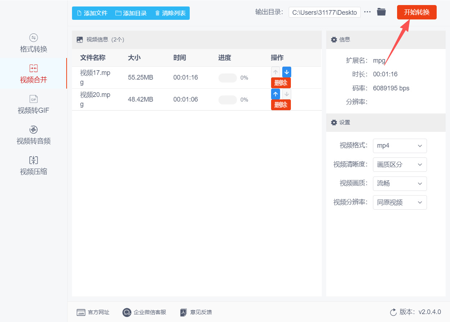
Task: Click the 输出目录 path input field
Action: pos(324,12)
